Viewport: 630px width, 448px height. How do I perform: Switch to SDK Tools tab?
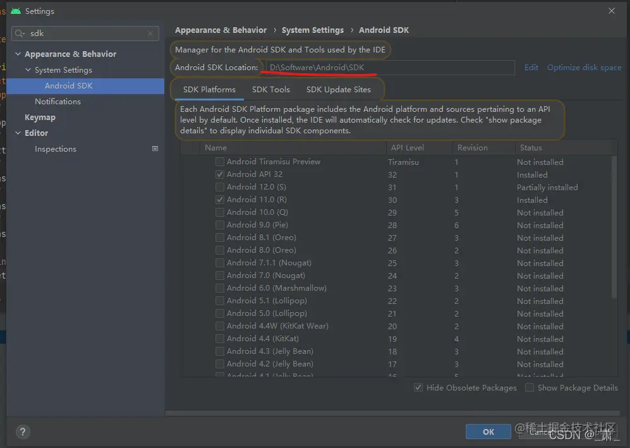271,90
